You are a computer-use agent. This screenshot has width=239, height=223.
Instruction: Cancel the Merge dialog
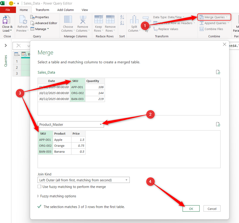212,209
